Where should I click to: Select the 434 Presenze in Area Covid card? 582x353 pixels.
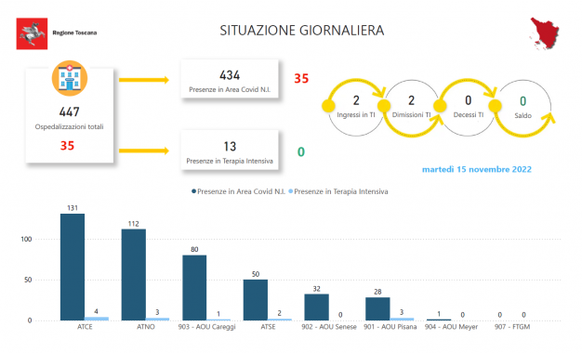tap(230, 79)
